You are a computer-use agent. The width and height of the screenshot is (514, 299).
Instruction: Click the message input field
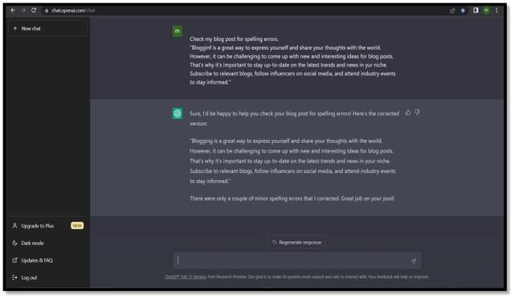tap(292, 261)
